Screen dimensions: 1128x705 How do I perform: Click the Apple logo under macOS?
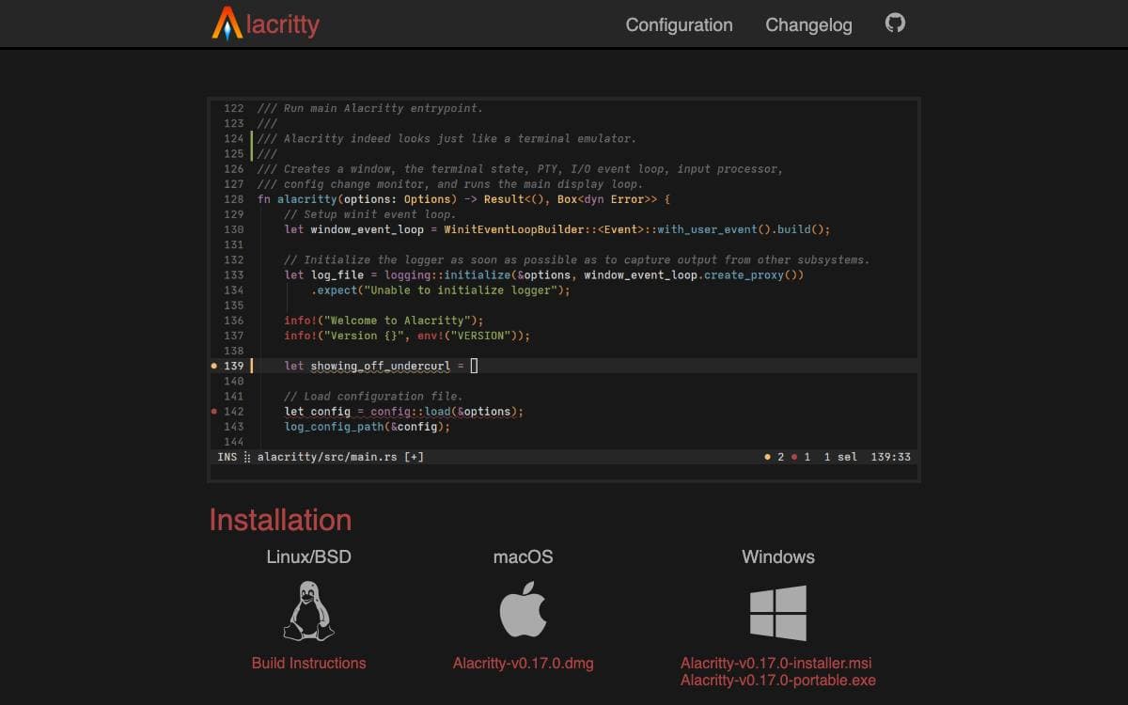click(x=523, y=609)
